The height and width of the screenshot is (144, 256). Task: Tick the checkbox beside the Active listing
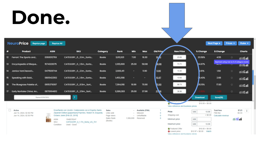[x=10, y=110]
